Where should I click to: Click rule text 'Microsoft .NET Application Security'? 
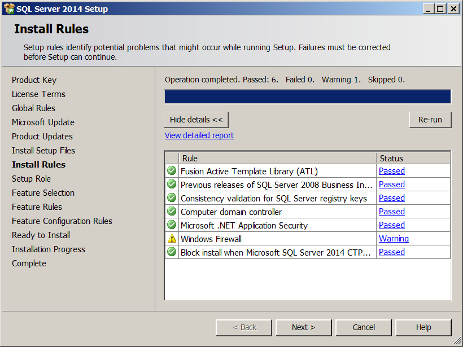point(244,226)
